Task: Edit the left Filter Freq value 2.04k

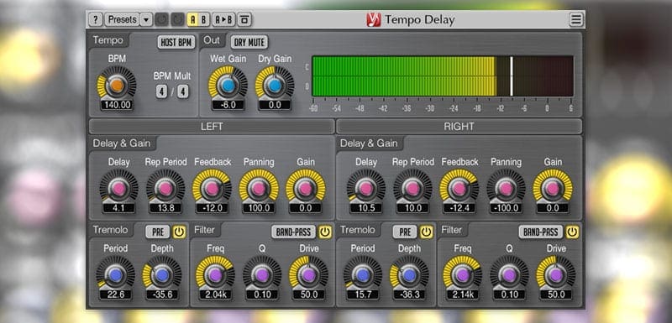Action: [x=215, y=294]
